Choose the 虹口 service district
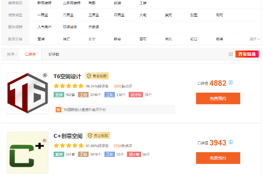This screenshot has height=175, width=263. 194,39
